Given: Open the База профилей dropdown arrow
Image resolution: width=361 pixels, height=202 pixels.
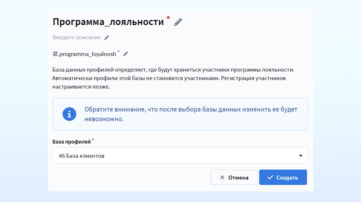Looking at the screenshot, I should [x=301, y=156].
